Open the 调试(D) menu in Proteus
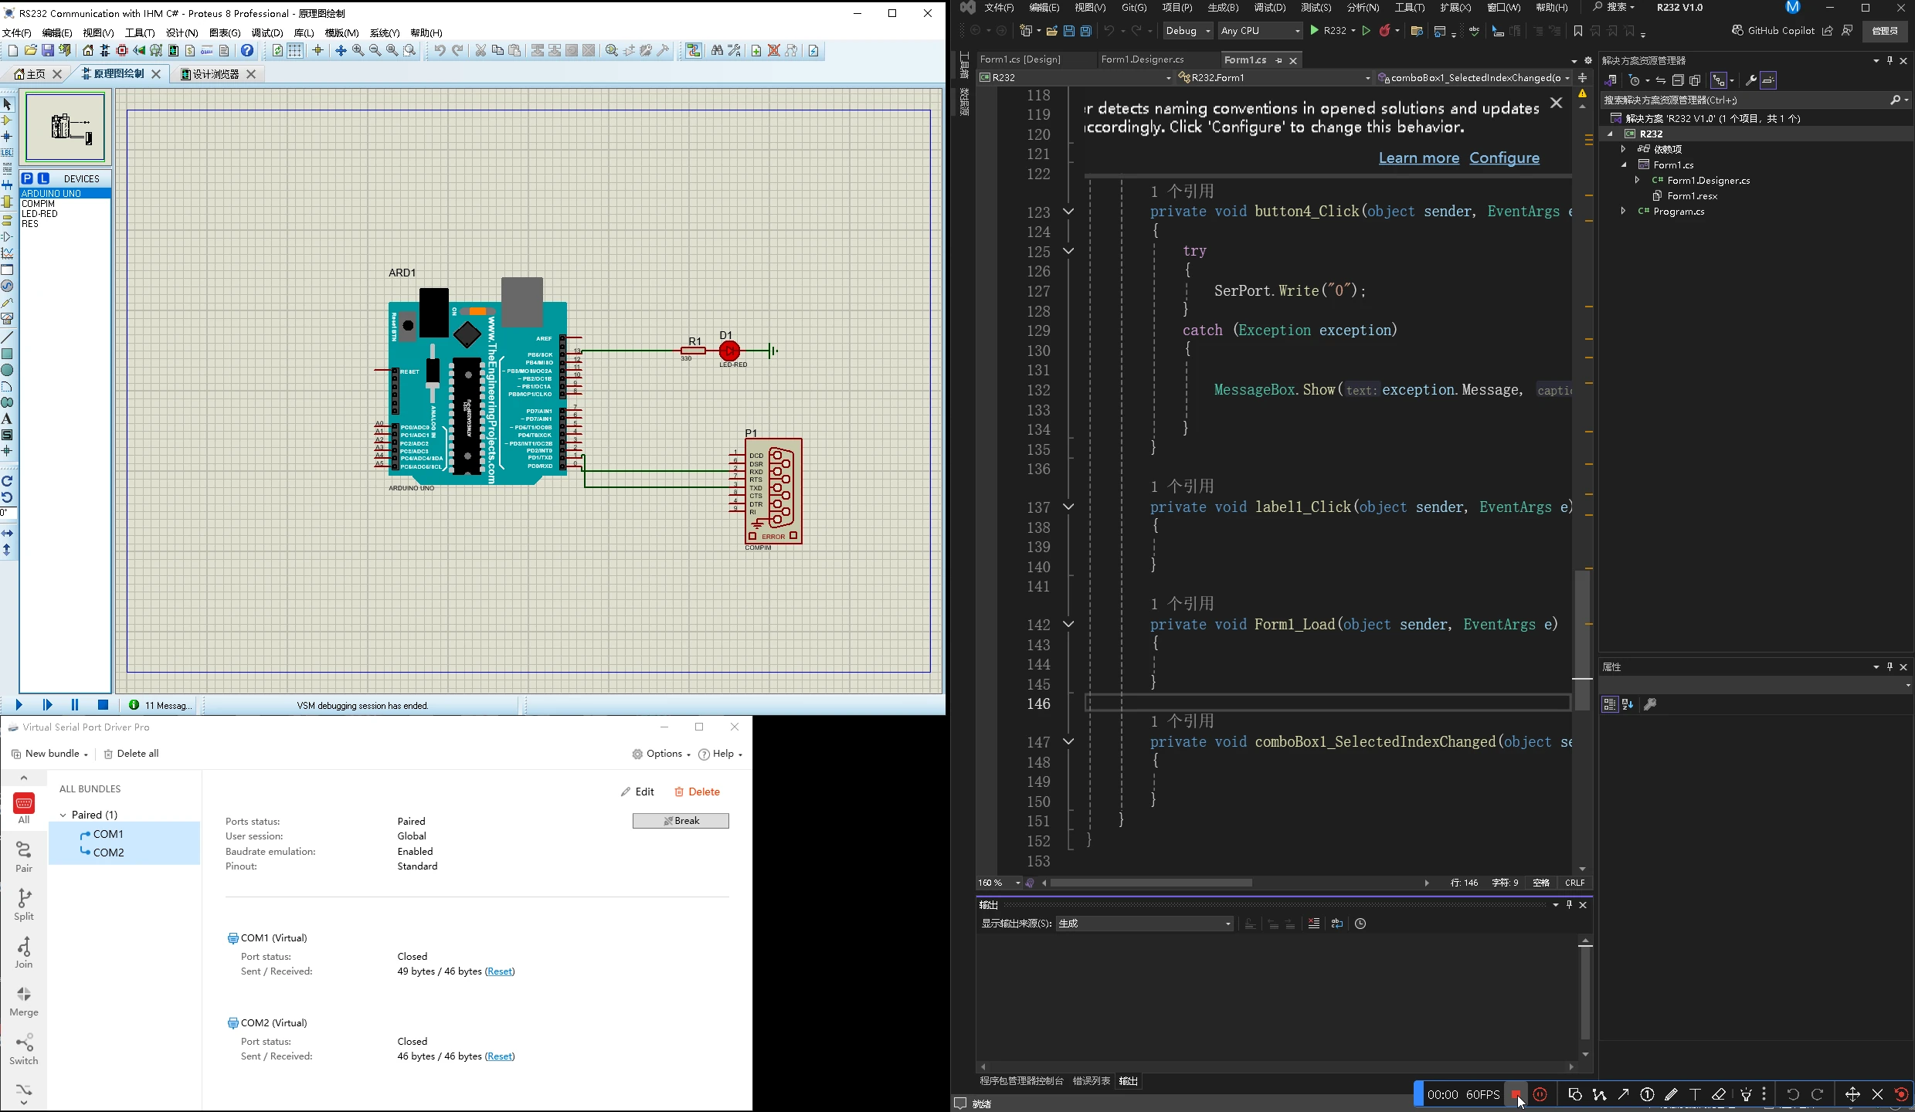The height and width of the screenshot is (1112, 1915). 267,32
